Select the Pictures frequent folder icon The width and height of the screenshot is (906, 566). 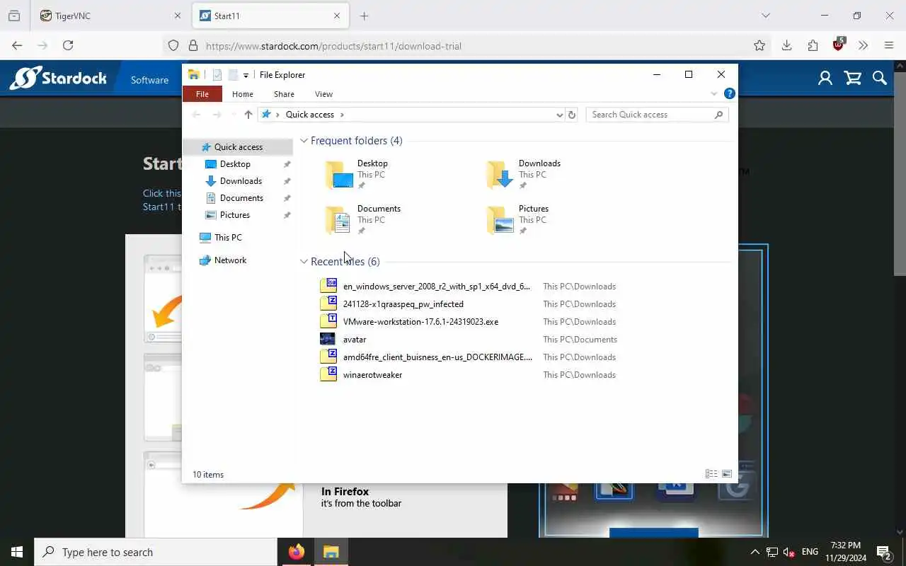point(500,220)
